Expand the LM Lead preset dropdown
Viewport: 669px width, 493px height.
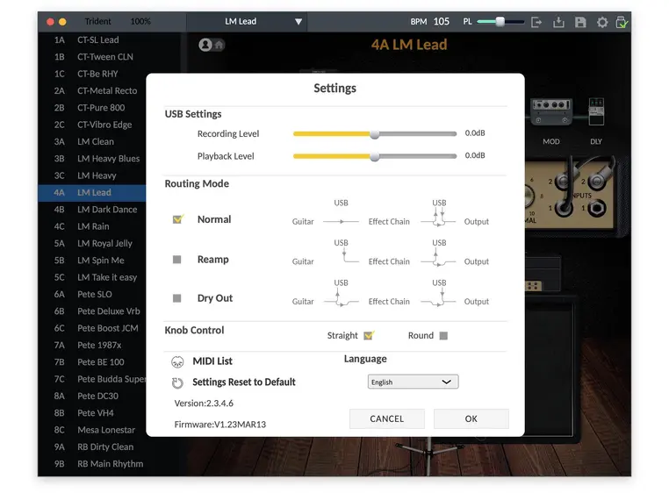pos(299,22)
